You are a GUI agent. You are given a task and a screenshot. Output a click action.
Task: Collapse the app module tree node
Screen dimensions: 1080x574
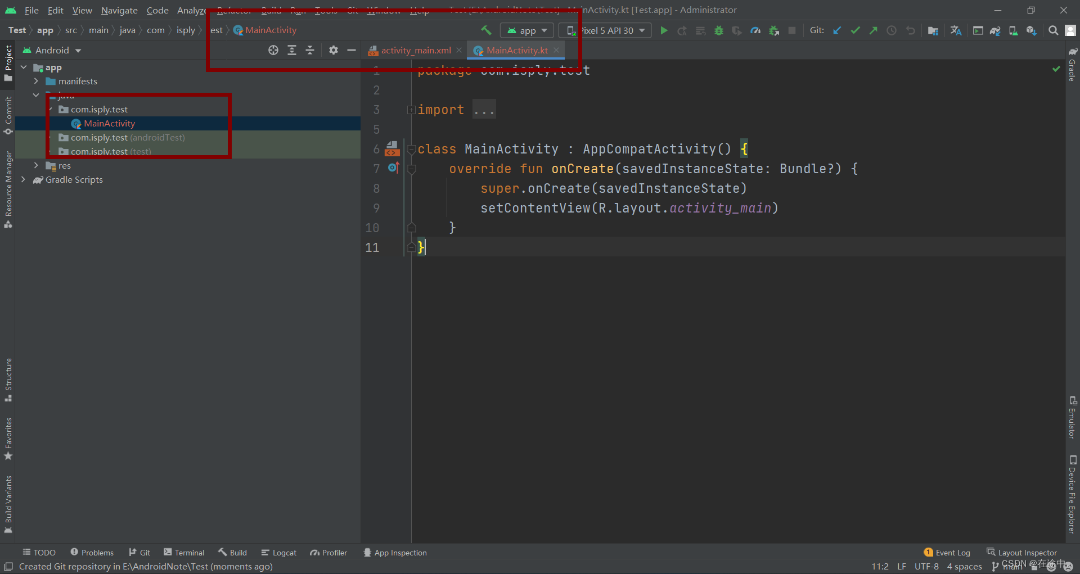(x=24, y=67)
